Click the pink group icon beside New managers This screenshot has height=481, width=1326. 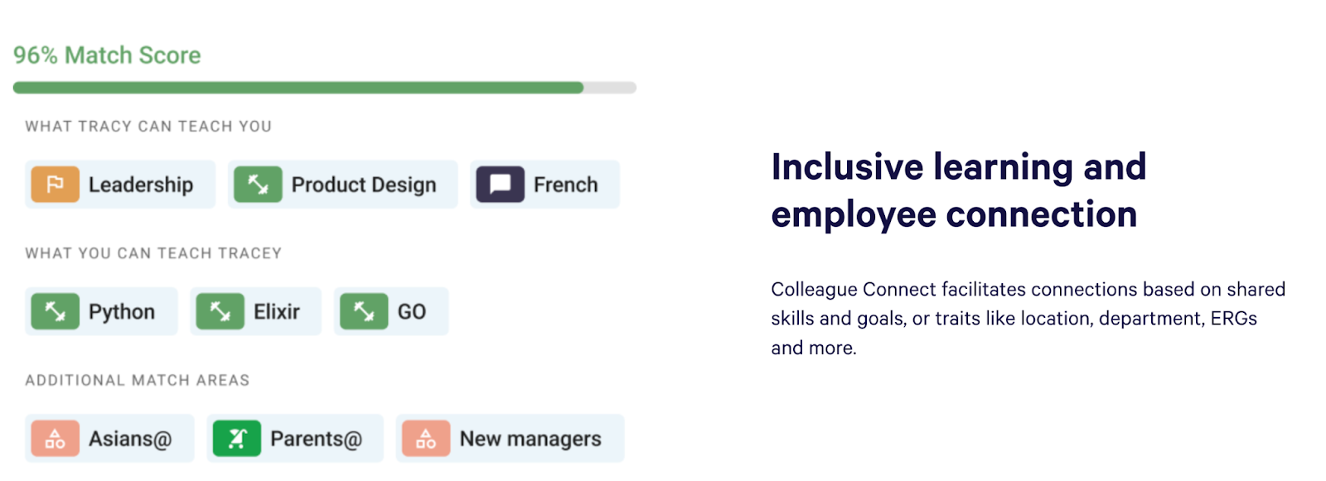(x=427, y=438)
